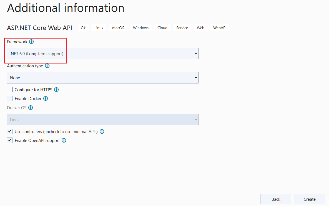Viewport: 329px width, 206px height.
Task: Check the Enable Docker option
Action: (x=9, y=98)
